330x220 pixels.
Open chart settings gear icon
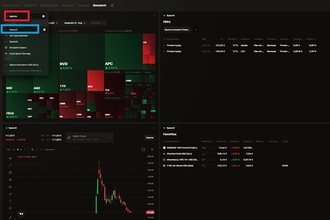[x=152, y=149]
